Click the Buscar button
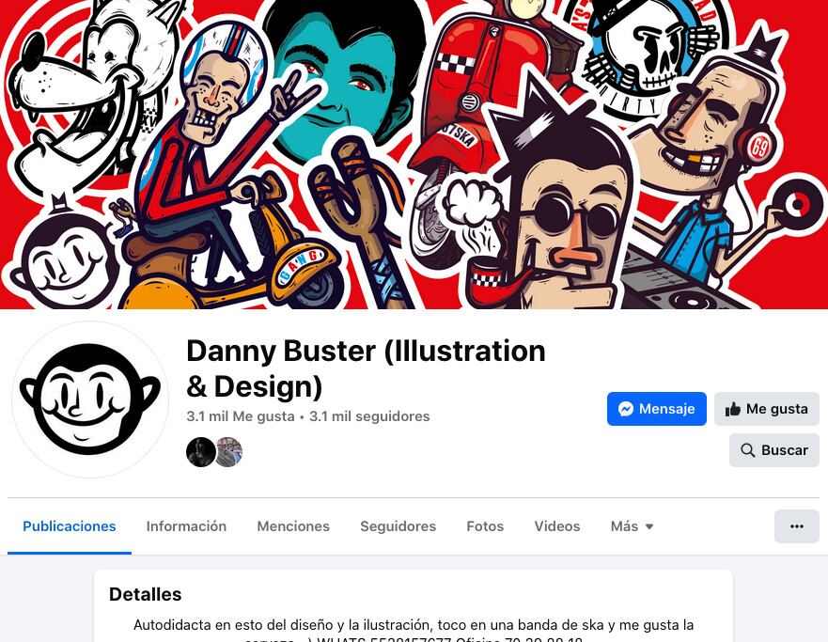 tap(774, 450)
